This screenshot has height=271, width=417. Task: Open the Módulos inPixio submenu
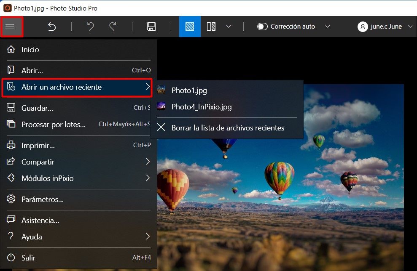pyautogui.click(x=78, y=178)
